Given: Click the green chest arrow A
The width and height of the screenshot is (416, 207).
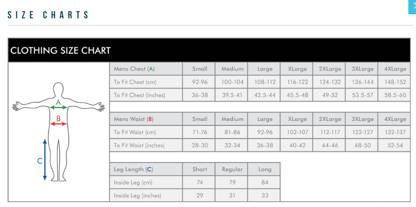Looking at the screenshot, I should click(x=58, y=107).
